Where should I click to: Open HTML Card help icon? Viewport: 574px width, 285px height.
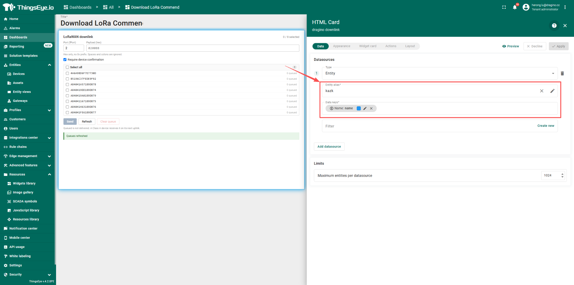point(554,26)
